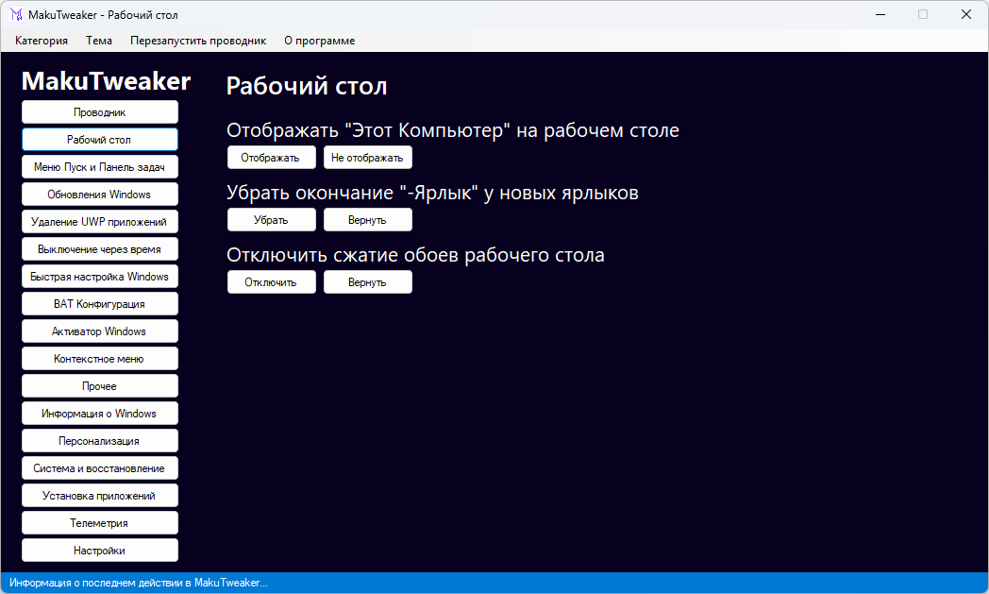
Task: Click the MakuTweaker sidebar logo text
Action: click(x=106, y=81)
